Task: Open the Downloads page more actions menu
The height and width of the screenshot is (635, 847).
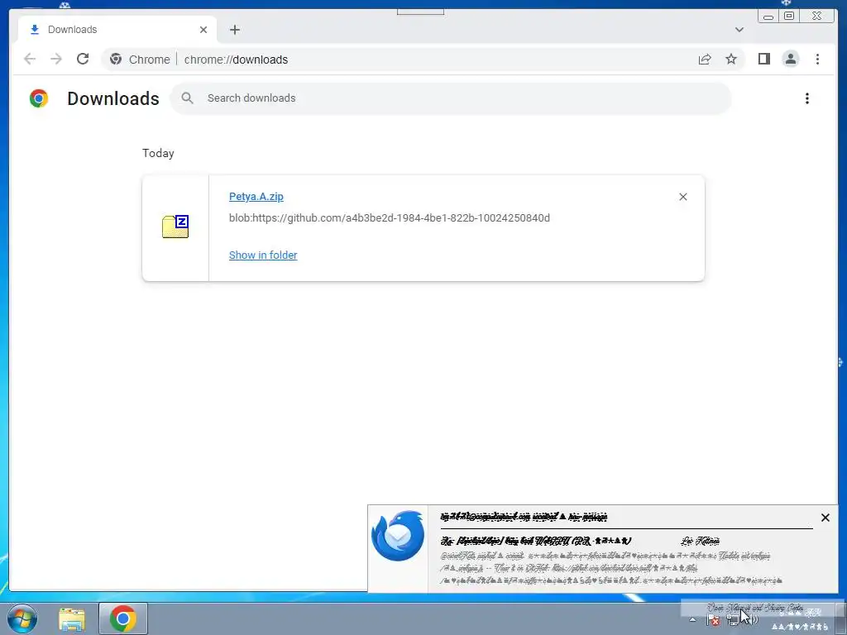Action: coord(807,98)
